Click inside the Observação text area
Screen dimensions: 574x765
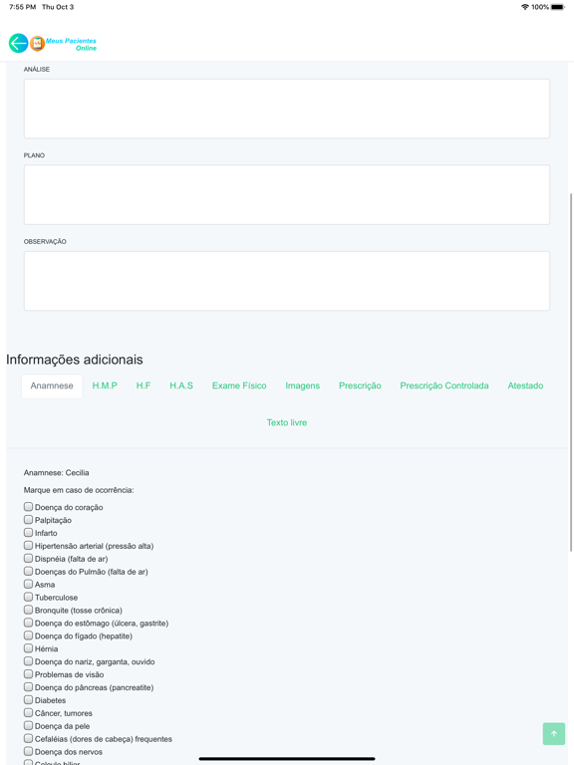pos(287,281)
